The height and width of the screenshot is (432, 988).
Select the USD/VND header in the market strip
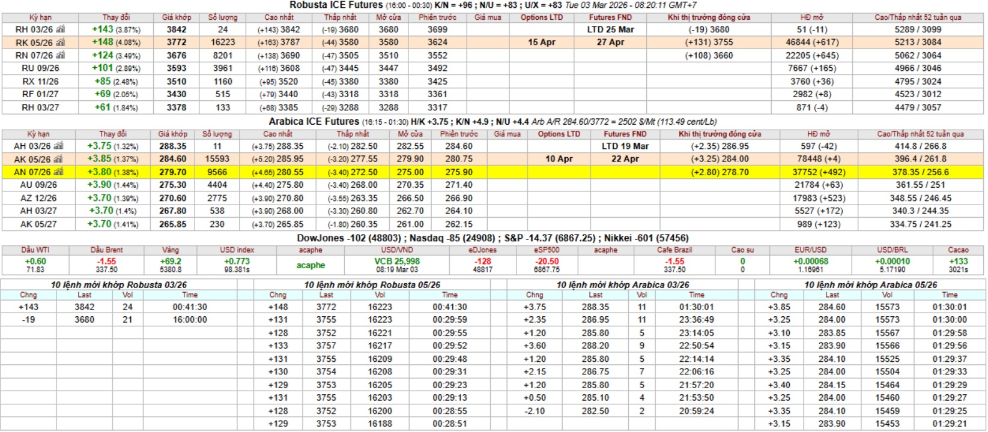396,250
